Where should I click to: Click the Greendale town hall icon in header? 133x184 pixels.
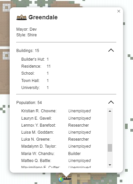[x=22, y=17]
